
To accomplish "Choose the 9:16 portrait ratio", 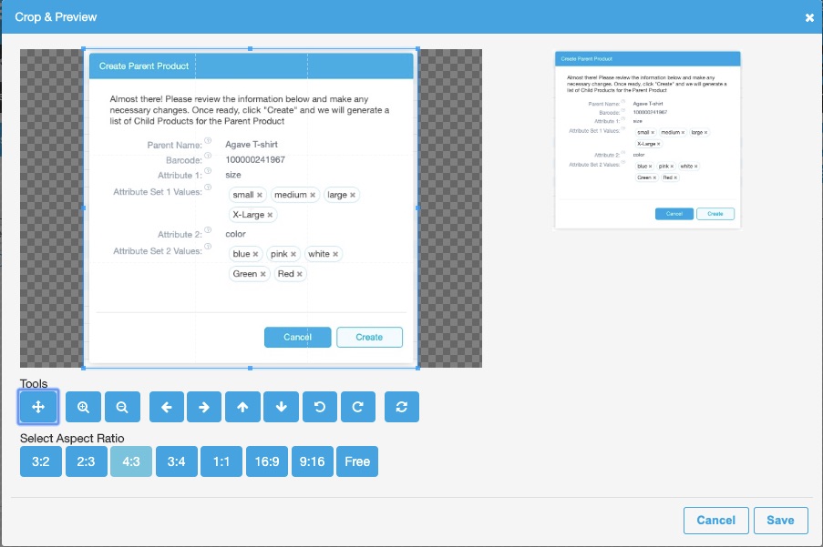I will (313, 461).
